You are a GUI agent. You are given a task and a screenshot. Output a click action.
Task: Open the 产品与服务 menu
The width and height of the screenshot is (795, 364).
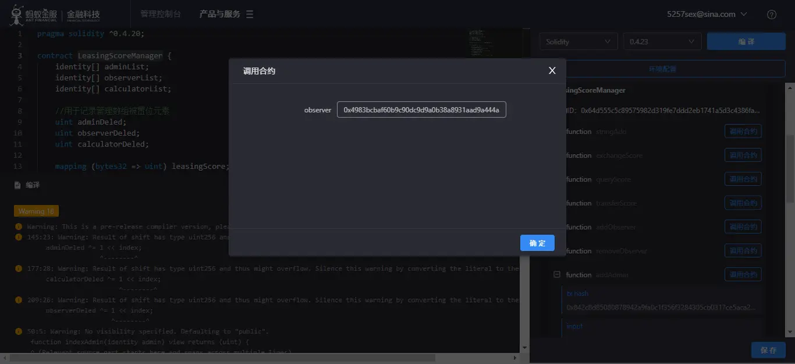pyautogui.click(x=226, y=14)
